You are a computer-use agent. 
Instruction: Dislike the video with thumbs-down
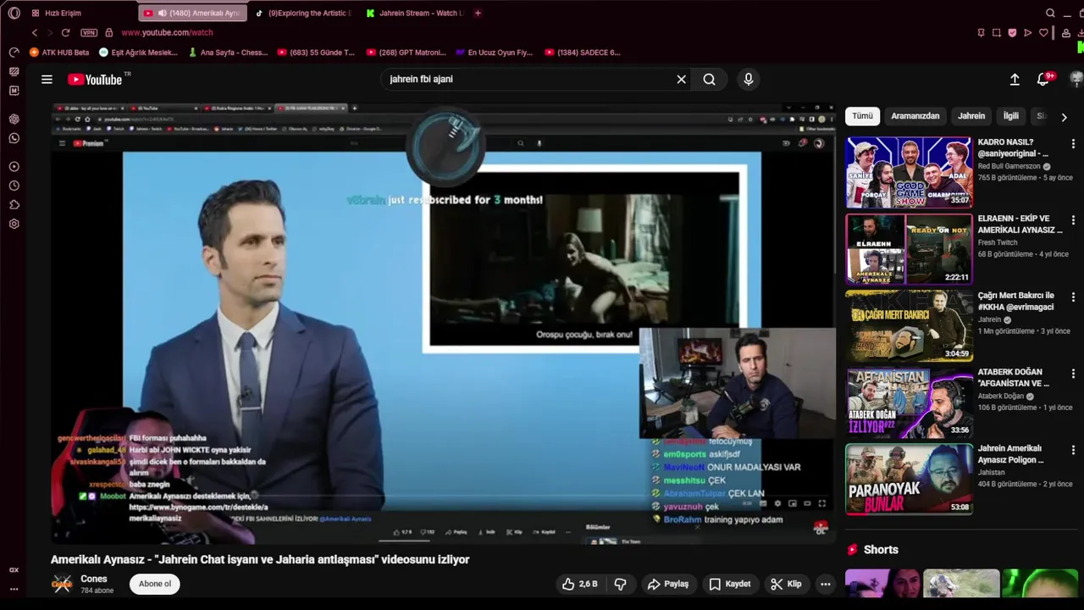tap(620, 584)
